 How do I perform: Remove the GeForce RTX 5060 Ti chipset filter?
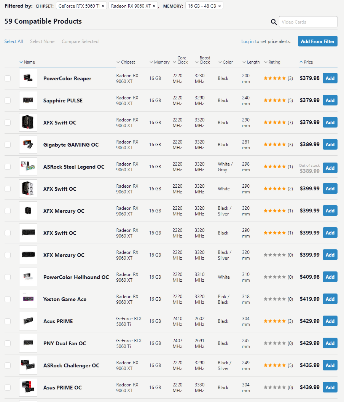point(103,6)
